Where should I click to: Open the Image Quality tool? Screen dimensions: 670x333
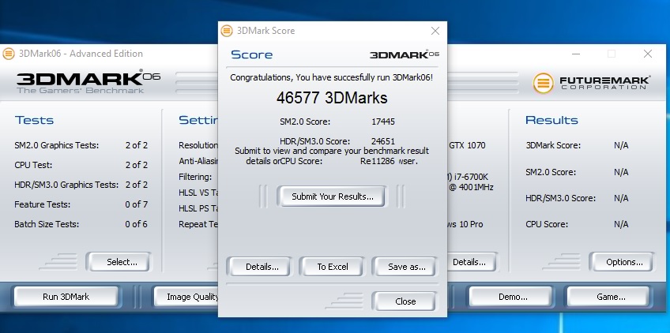click(x=186, y=297)
